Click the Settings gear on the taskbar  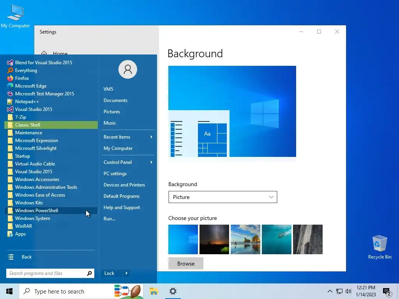pos(173,291)
